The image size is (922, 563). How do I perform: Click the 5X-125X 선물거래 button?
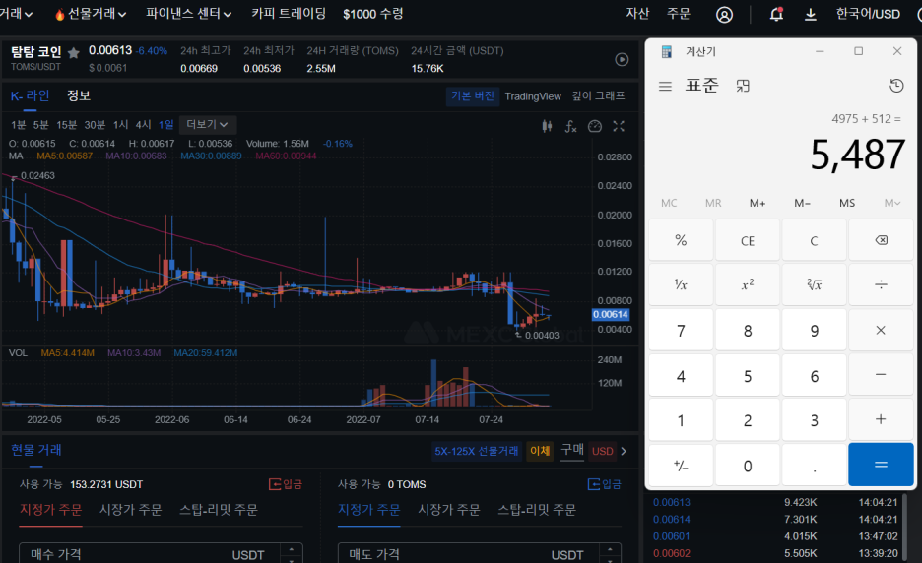477,451
